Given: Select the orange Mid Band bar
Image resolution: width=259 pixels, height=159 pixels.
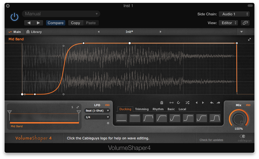Looking at the screenshot, I should (44, 123).
